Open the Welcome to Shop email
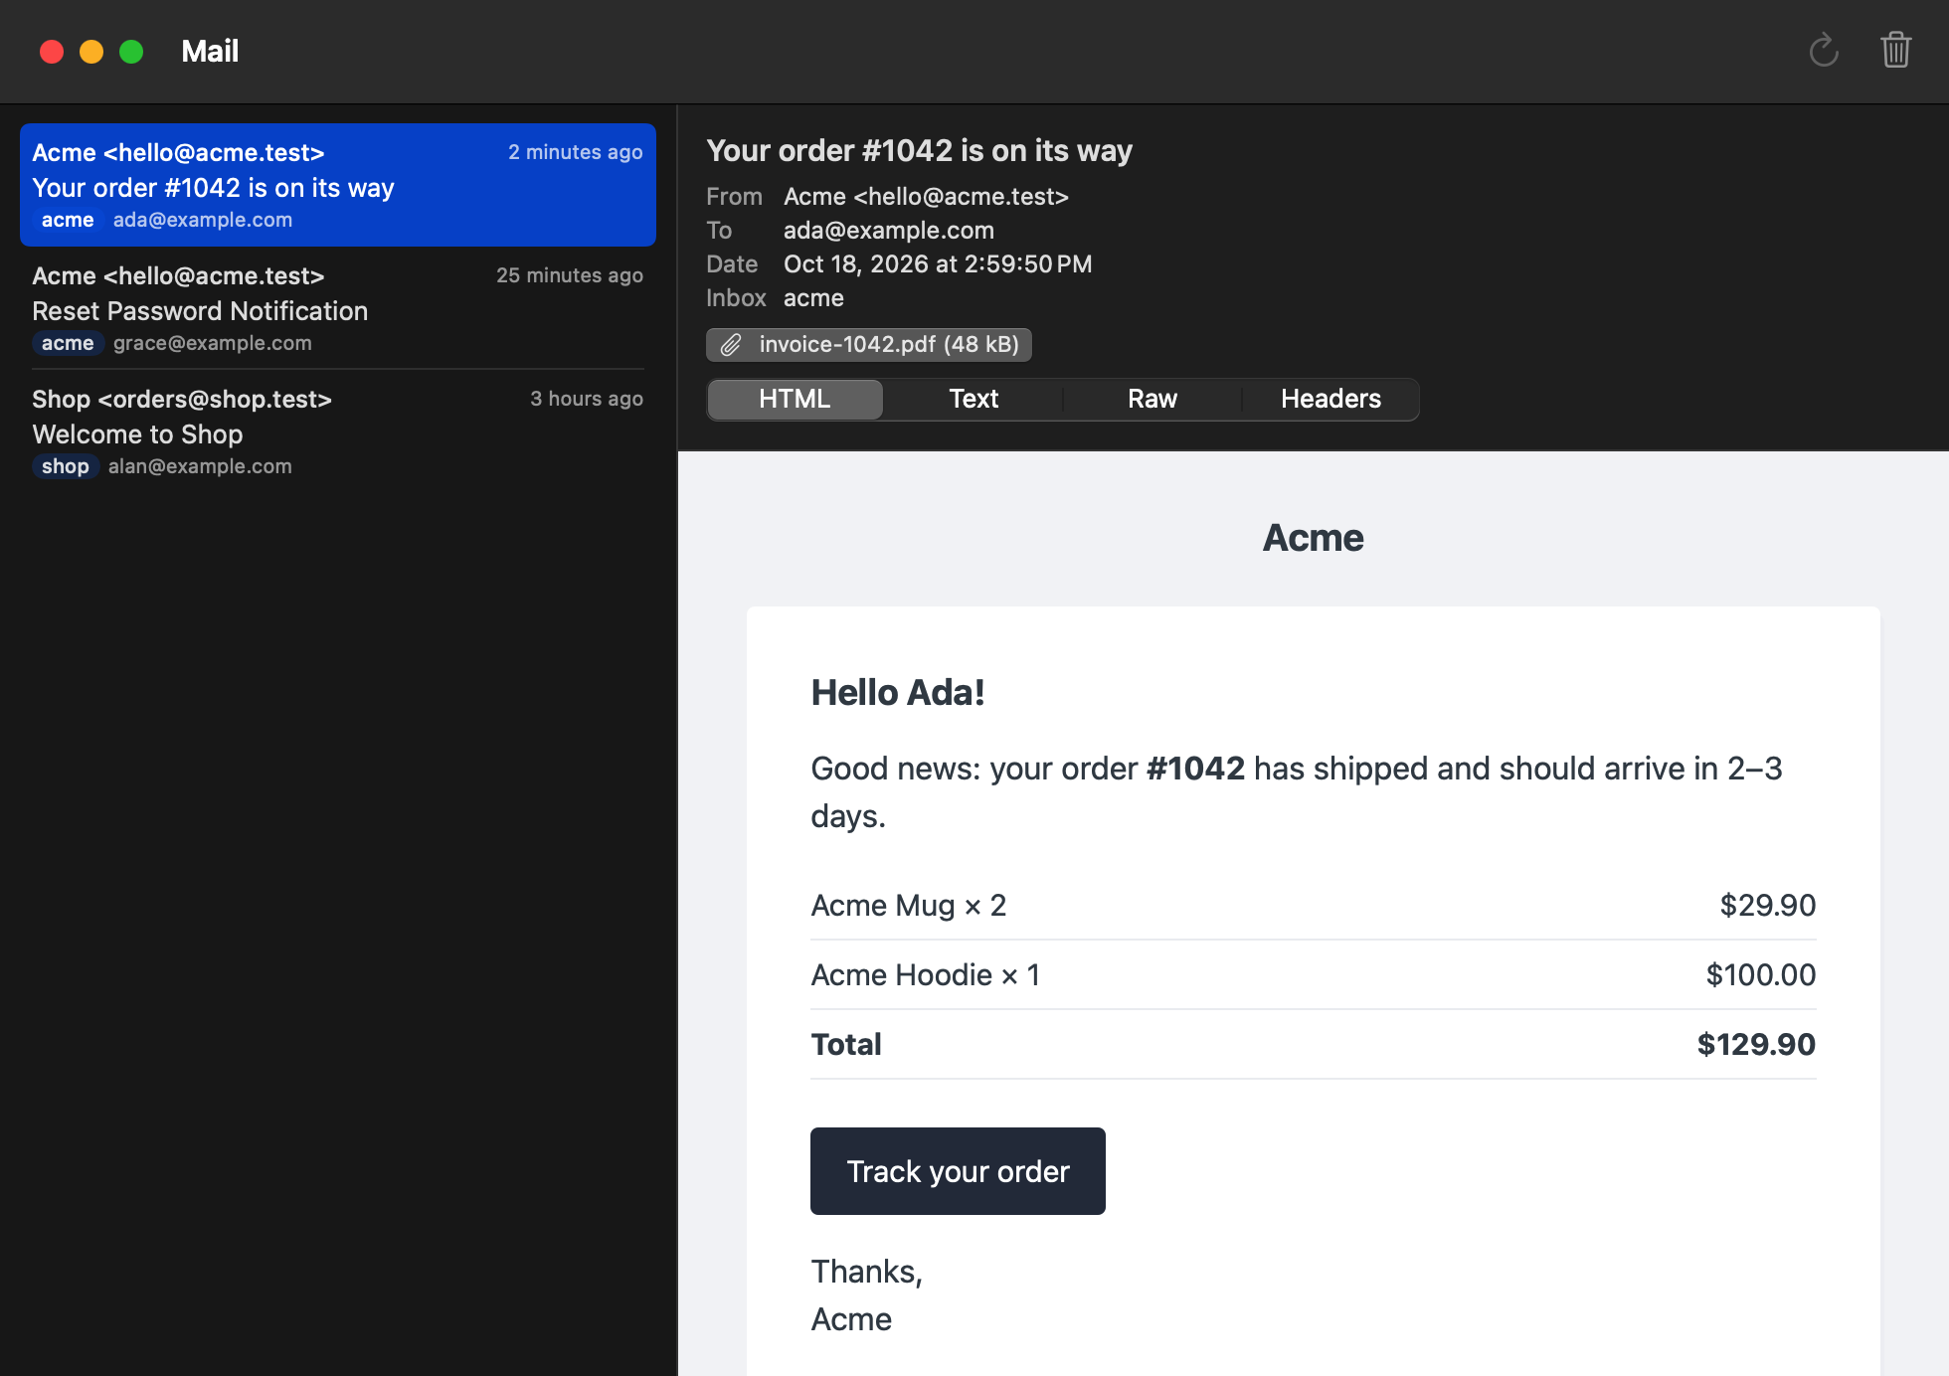The width and height of the screenshot is (1949, 1376). pyautogui.click(x=338, y=431)
